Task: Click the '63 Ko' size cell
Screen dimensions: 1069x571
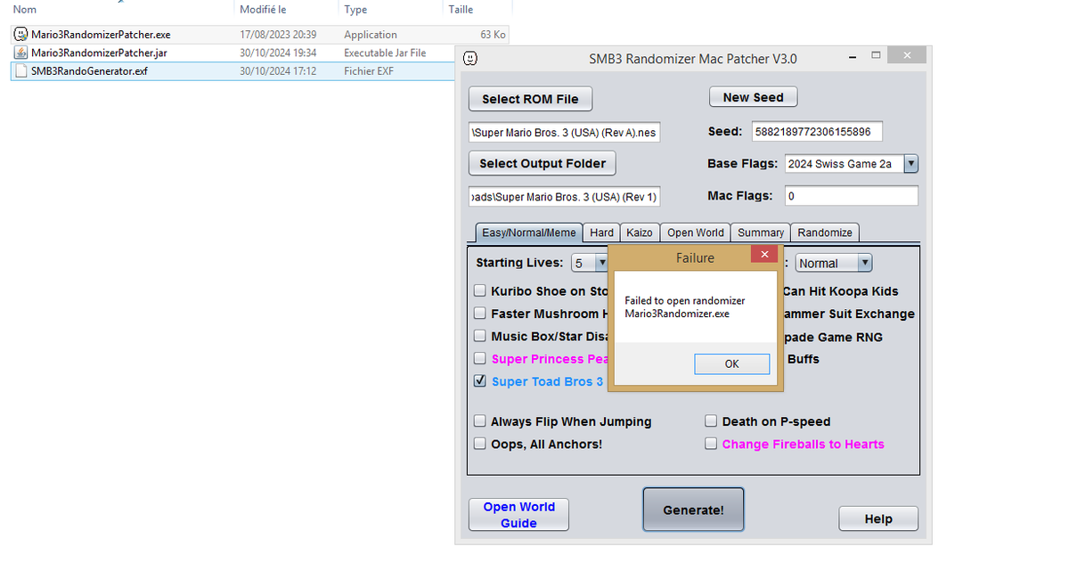Action: [493, 35]
